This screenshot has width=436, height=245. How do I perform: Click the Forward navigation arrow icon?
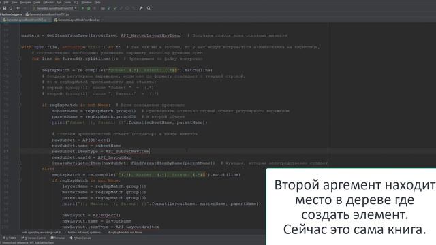pos(25,8)
